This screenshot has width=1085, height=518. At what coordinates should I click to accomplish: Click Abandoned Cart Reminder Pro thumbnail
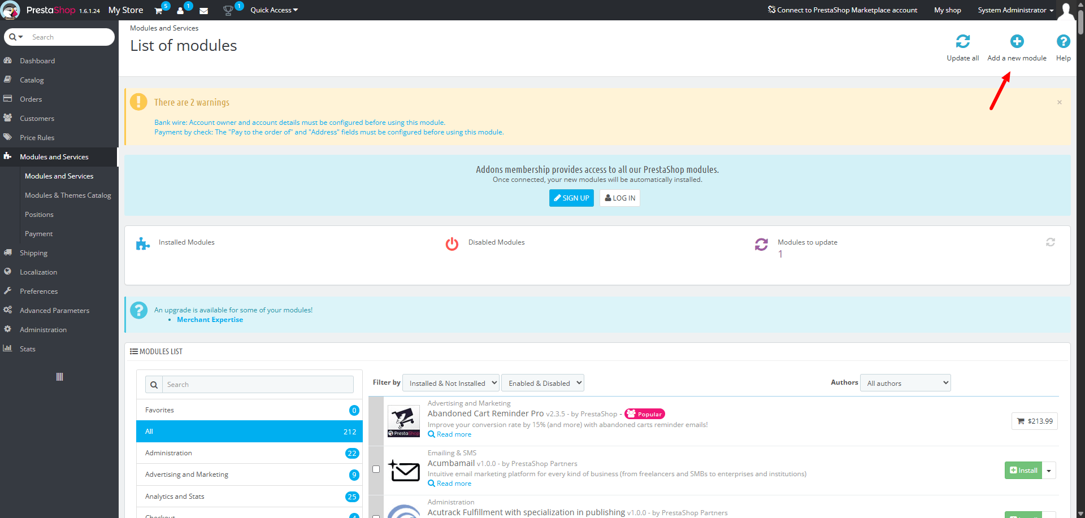pyautogui.click(x=403, y=421)
